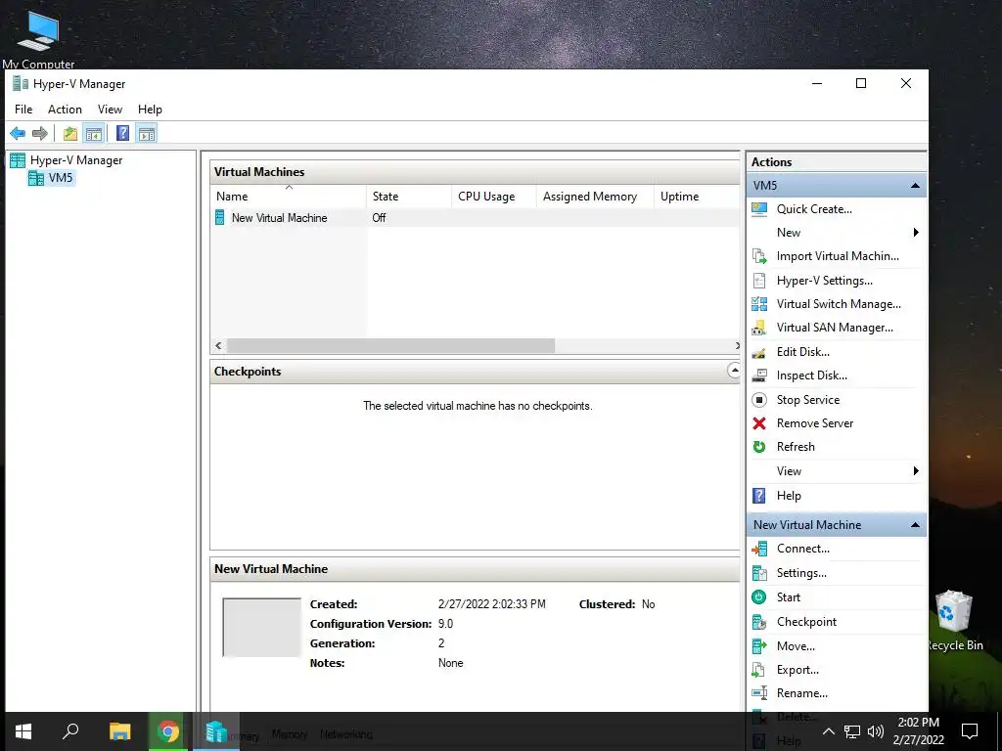This screenshot has height=751, width=1002.
Task: Click the Inspect Disk icon
Action: click(759, 375)
